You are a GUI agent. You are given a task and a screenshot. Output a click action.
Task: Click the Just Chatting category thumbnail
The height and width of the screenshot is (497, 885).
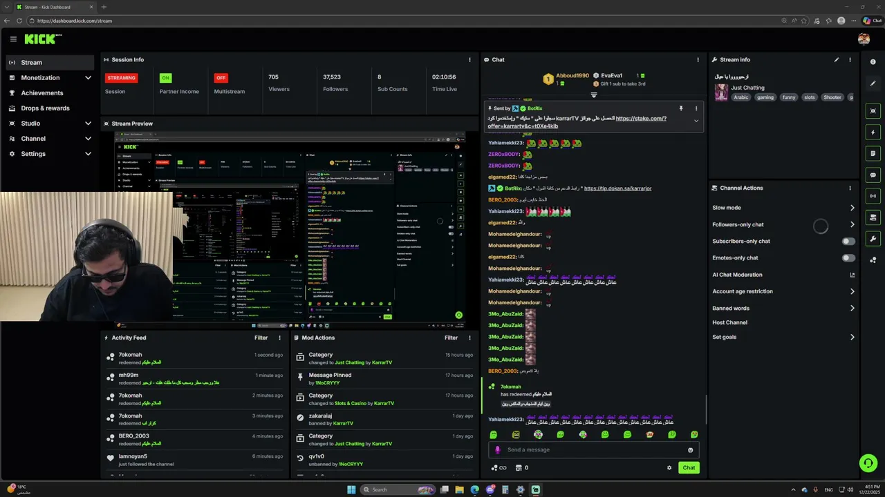721,92
